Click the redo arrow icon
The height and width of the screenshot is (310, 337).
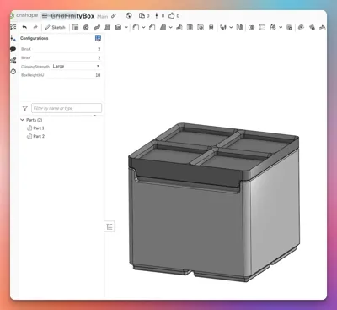coord(35,27)
